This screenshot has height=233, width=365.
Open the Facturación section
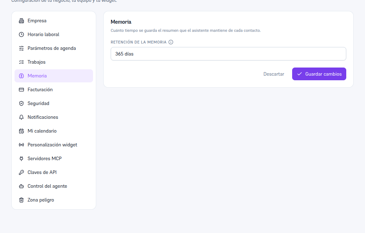point(54,89)
